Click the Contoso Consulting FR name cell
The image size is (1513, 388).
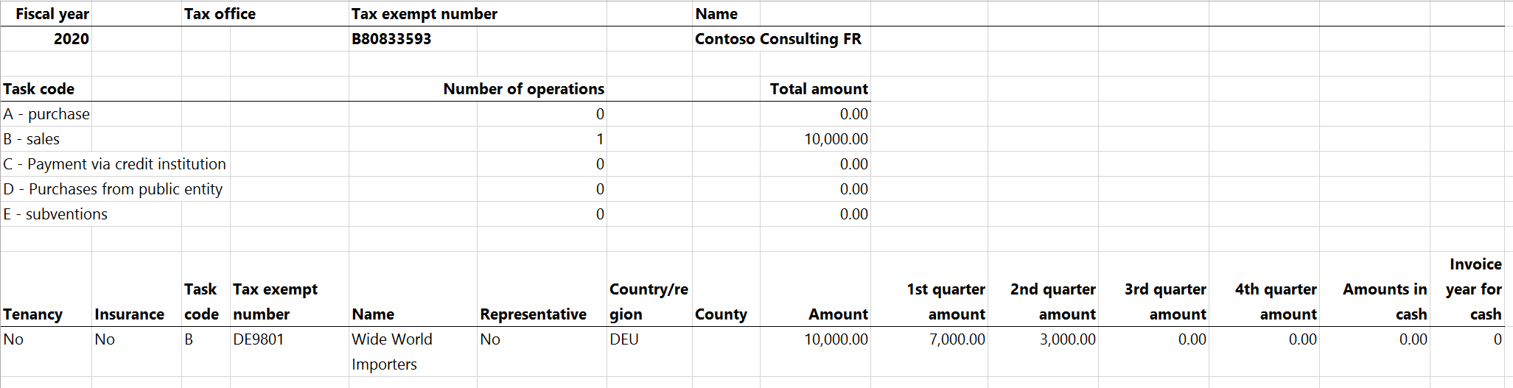pos(778,39)
